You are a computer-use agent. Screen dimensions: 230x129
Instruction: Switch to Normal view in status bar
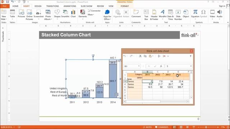coord(175,127)
